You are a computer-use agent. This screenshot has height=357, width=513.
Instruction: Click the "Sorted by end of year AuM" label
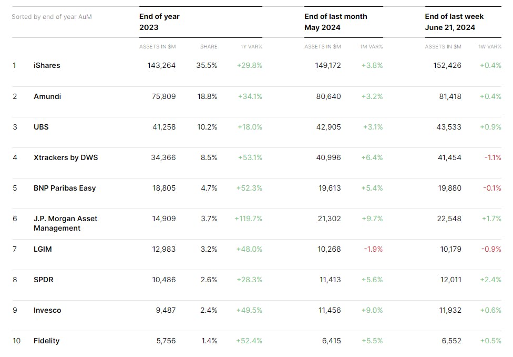click(x=52, y=17)
